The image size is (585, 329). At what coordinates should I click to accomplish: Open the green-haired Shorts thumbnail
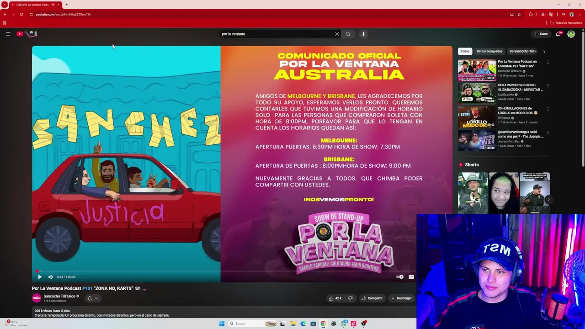(x=503, y=193)
